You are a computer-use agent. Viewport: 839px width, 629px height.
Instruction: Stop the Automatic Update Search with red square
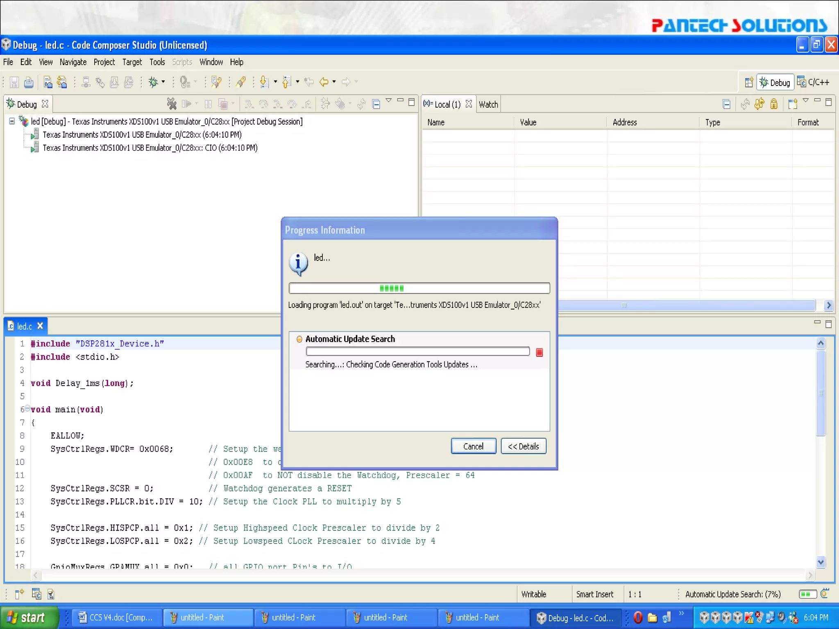click(x=539, y=352)
